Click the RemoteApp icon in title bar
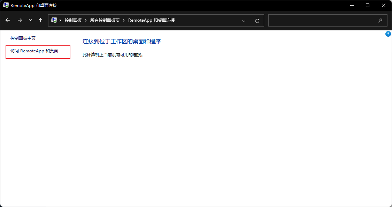Screen dimensions: 392x207 click(6, 5)
